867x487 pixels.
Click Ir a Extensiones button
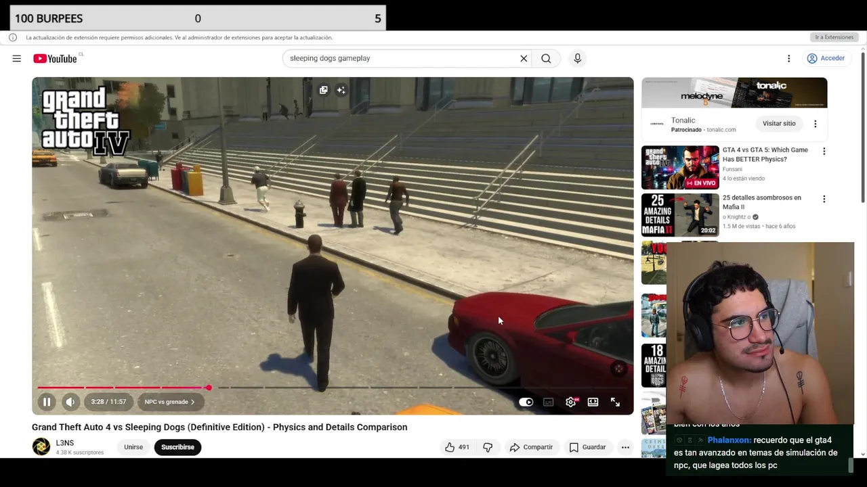pos(834,37)
